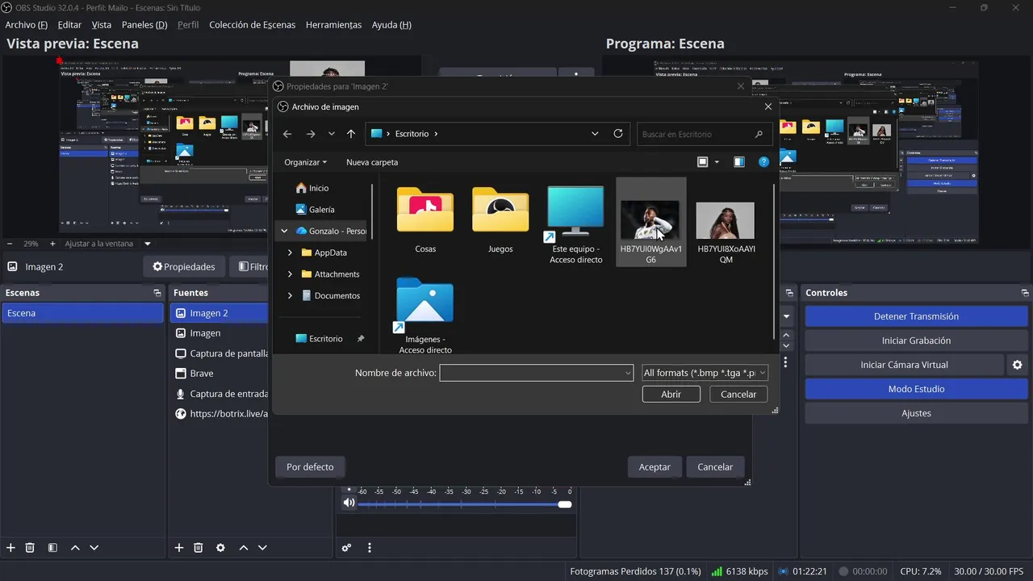The width and height of the screenshot is (1033, 581).
Task: Refresh the Escritorio folder listing
Action: coord(618,134)
